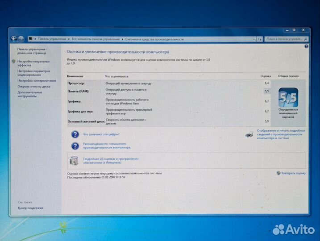Screen dimensions: 320x241
Task: Open Дополнительные инструменты link
Action: pyautogui.click(x=30, y=94)
